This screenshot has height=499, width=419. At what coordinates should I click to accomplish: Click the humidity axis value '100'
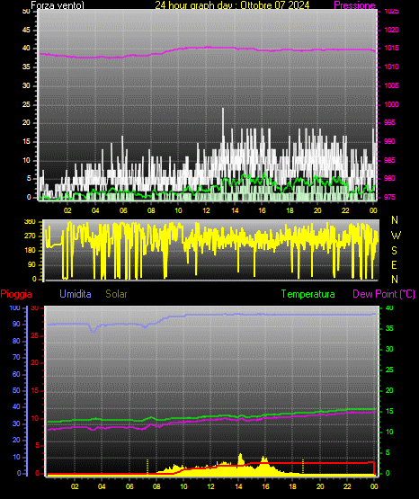[x=14, y=308]
